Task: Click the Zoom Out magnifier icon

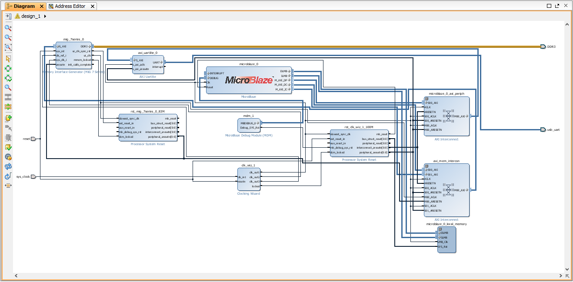Action: 8,37
